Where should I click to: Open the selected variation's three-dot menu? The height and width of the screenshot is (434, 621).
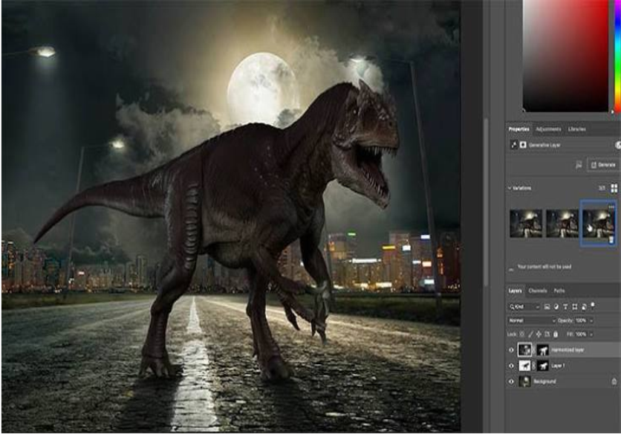611,207
